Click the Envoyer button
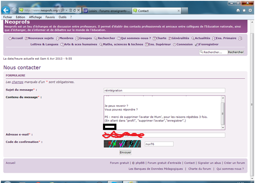 [x=125, y=152]
